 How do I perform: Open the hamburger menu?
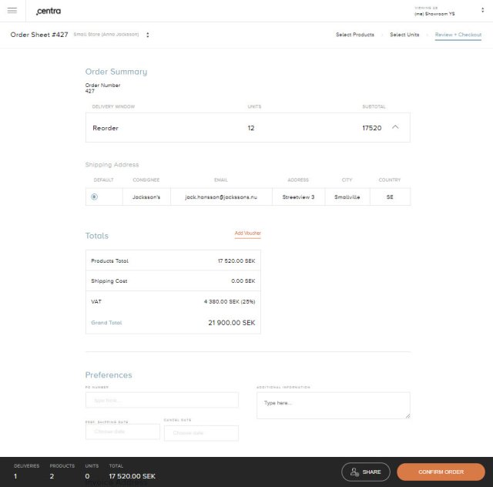pyautogui.click(x=12, y=10)
